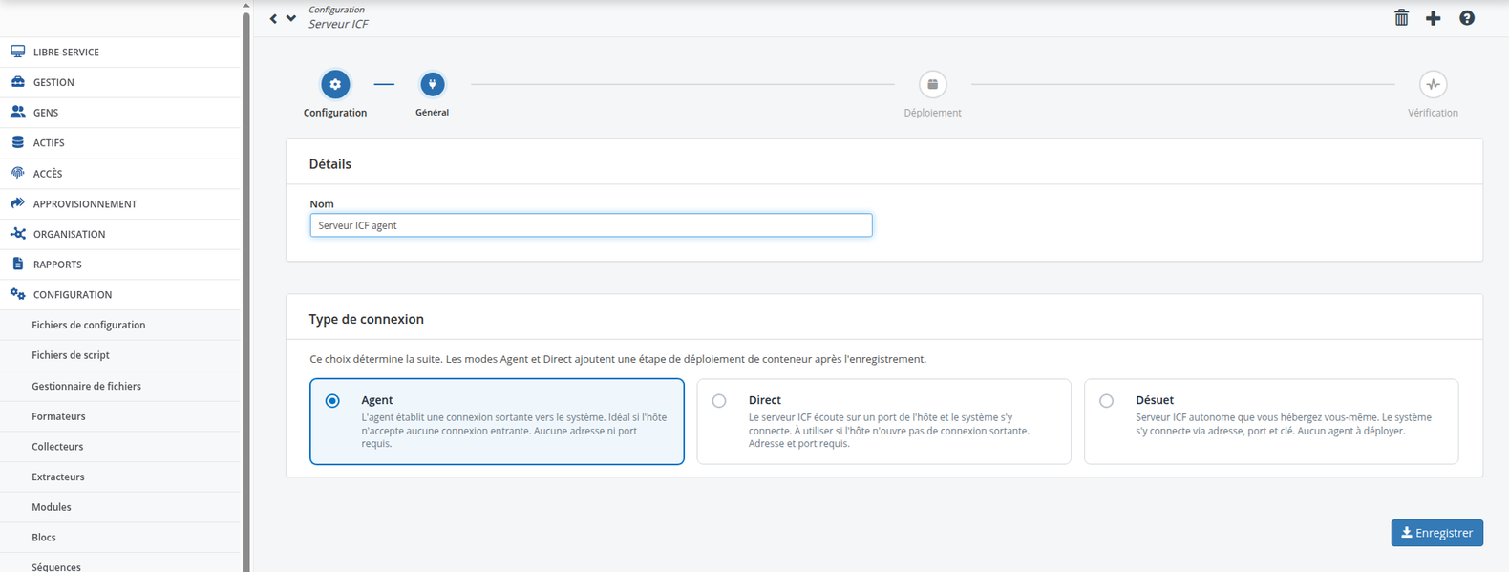Image resolution: width=1509 pixels, height=572 pixels.
Task: Click the Vérification step label
Action: pos(1433,113)
